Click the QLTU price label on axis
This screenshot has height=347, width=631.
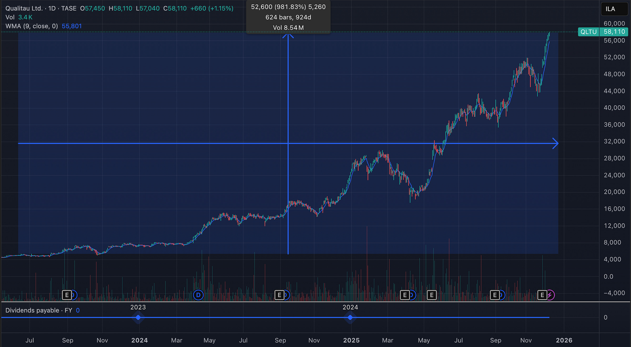point(588,32)
